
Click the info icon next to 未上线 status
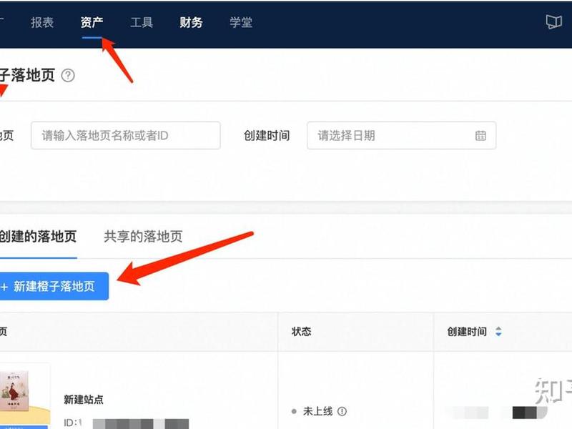pyautogui.click(x=342, y=412)
